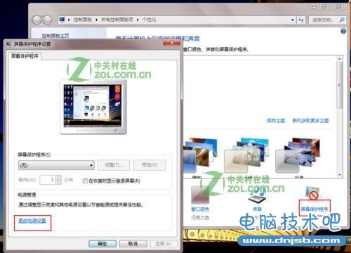351x253 pixels.
Task: Click the forward arrow in the Personalization window
Action: coord(48,20)
